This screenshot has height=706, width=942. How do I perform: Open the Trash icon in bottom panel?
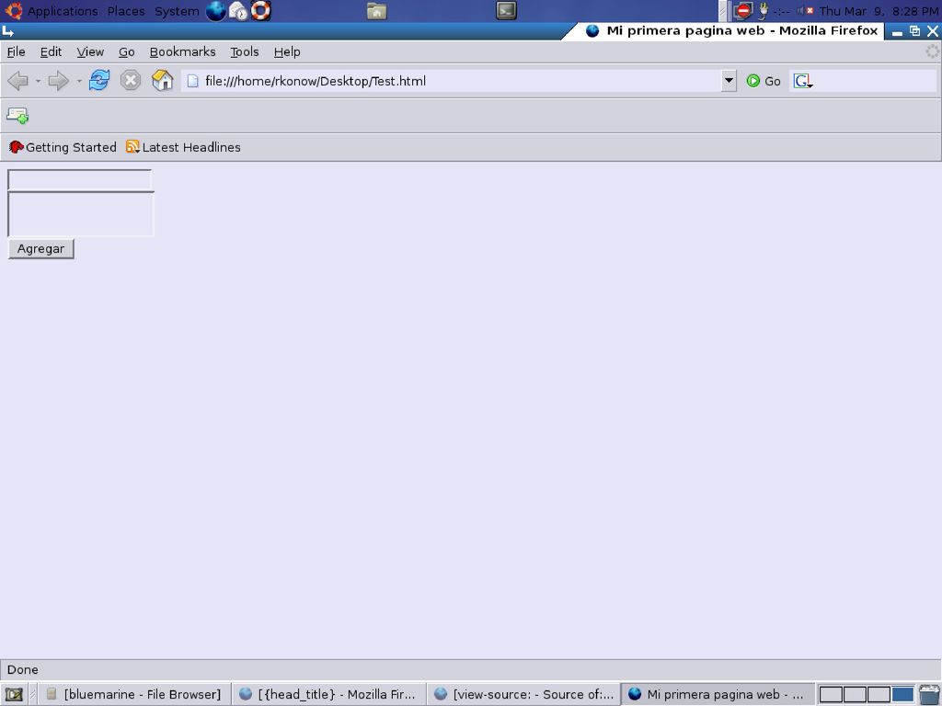pyautogui.click(x=929, y=695)
